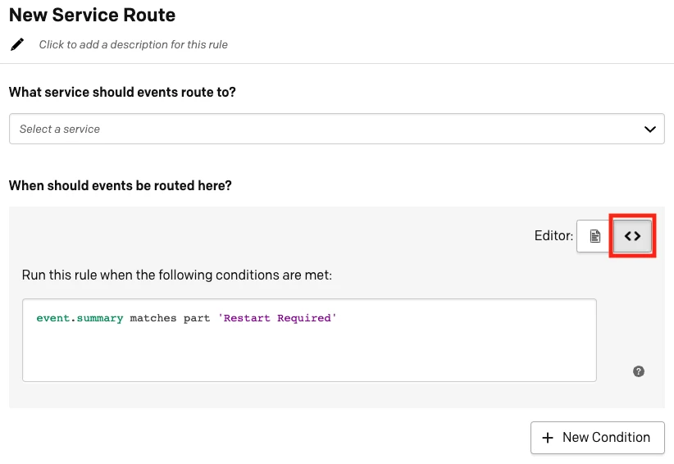Place cursor on event.summary token
Viewport: 674px width, 464px height.
[80, 318]
